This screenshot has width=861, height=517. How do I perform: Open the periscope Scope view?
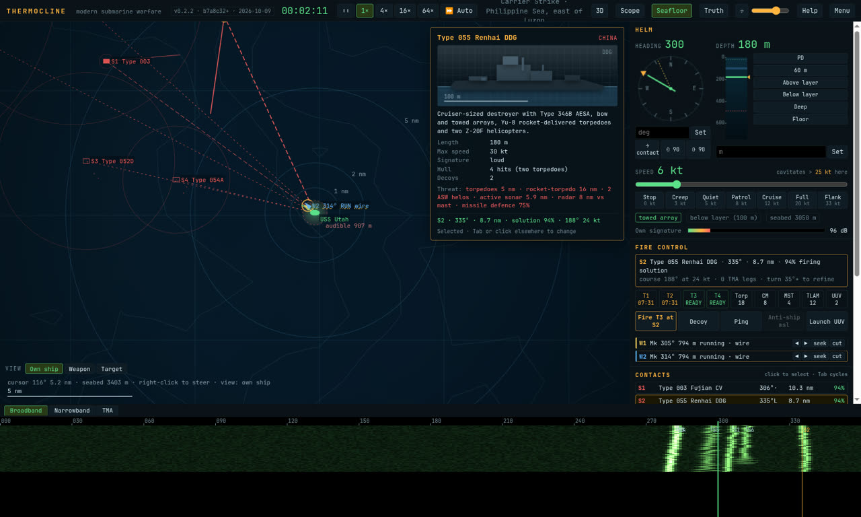tap(630, 11)
